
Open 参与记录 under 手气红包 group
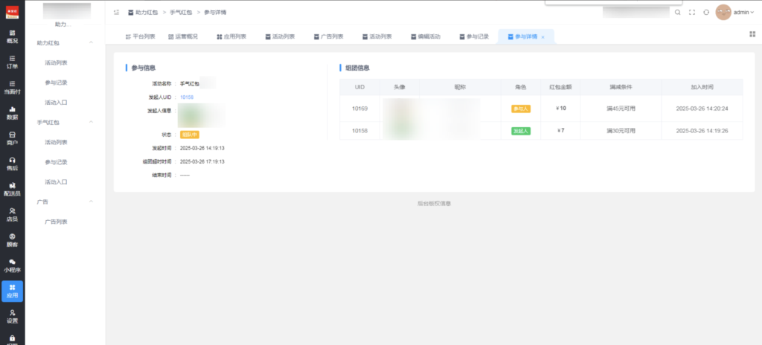click(x=56, y=162)
